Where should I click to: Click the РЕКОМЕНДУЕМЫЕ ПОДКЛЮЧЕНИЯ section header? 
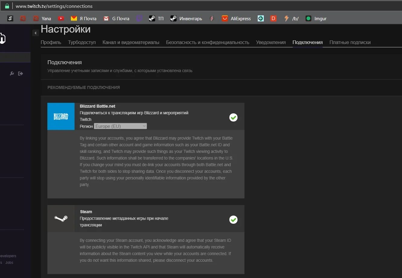[x=84, y=87]
